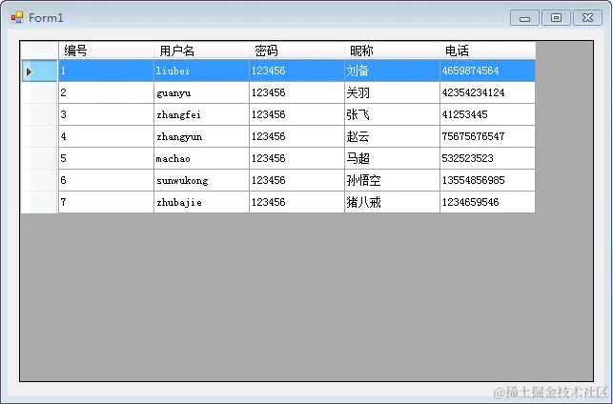Image resolution: width=613 pixels, height=404 pixels.
Task: Select the username cell zhangyun
Action: pos(201,136)
